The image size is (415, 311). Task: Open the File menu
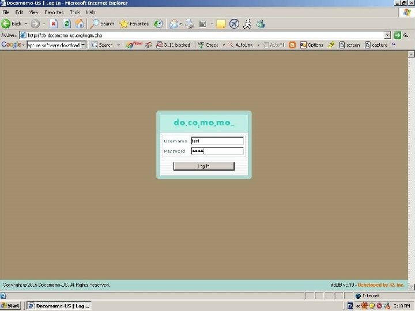[6, 12]
